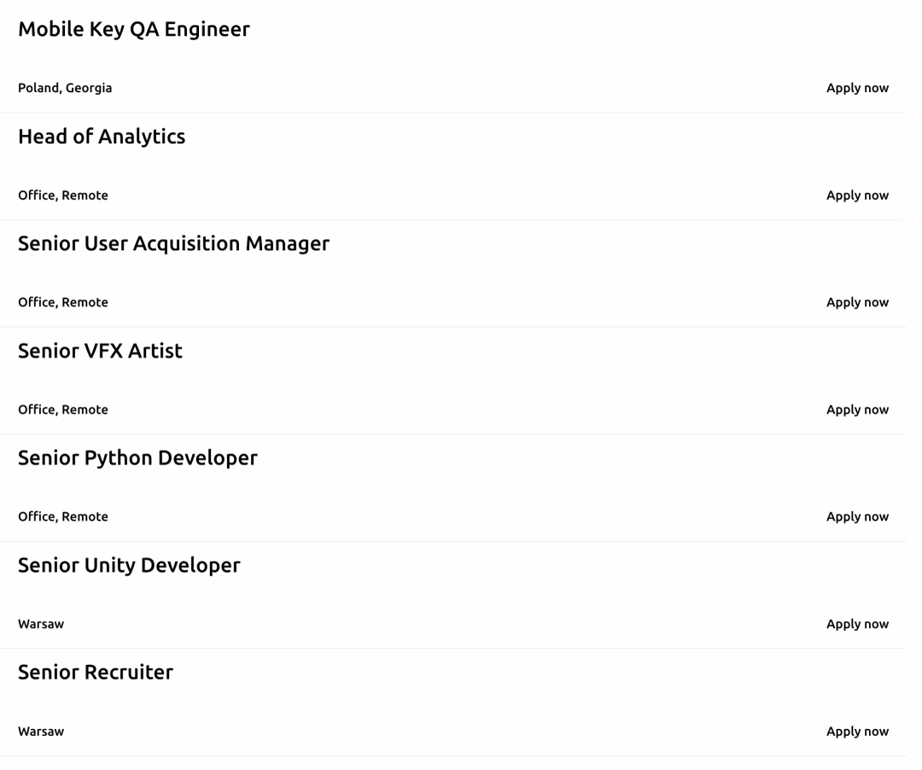
Task: Open the Senior Recruiter job title
Action: pyautogui.click(x=96, y=673)
